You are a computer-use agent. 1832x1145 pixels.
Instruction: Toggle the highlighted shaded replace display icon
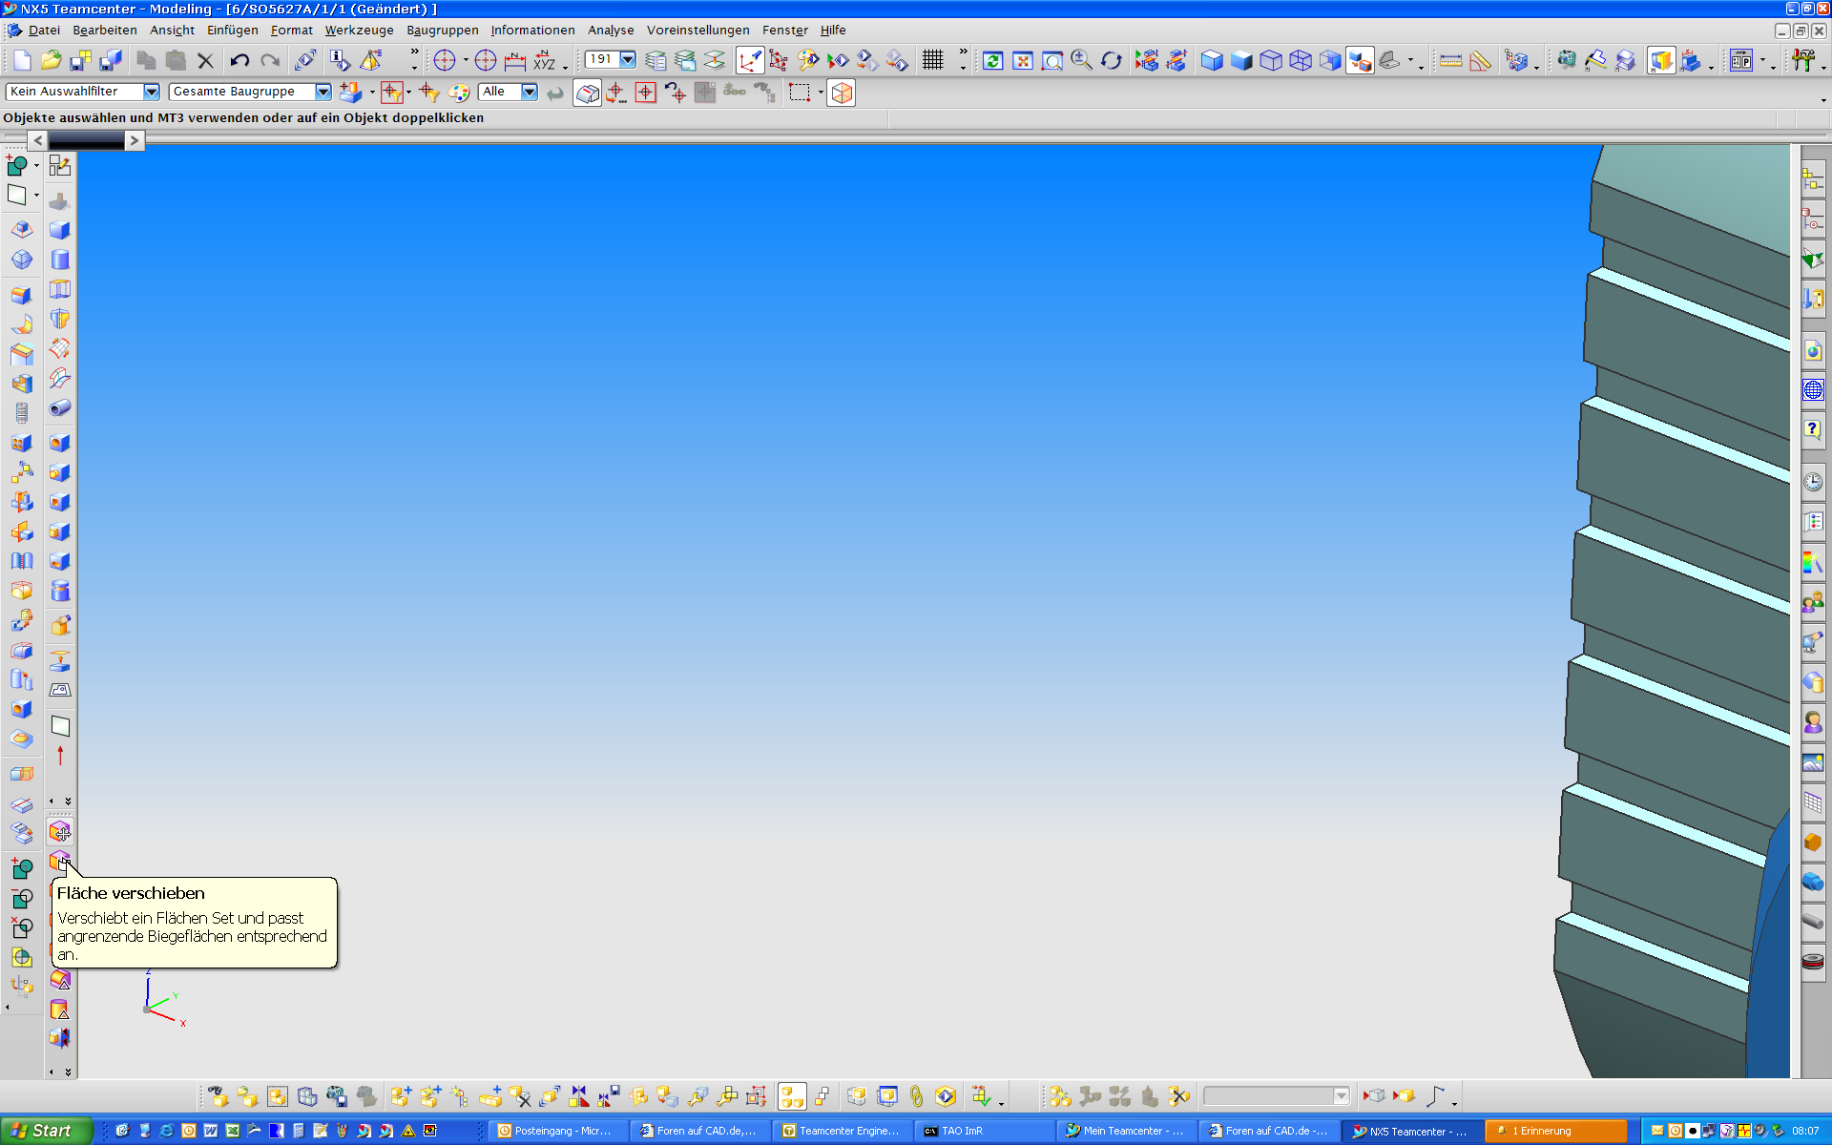(1360, 61)
